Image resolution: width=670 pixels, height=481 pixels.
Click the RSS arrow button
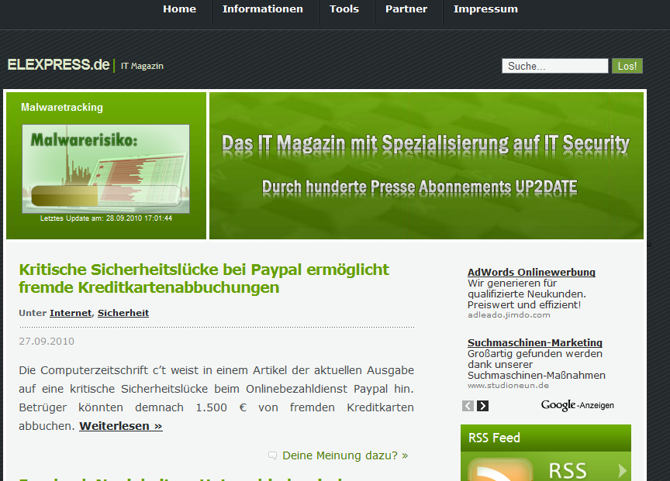click(x=623, y=471)
